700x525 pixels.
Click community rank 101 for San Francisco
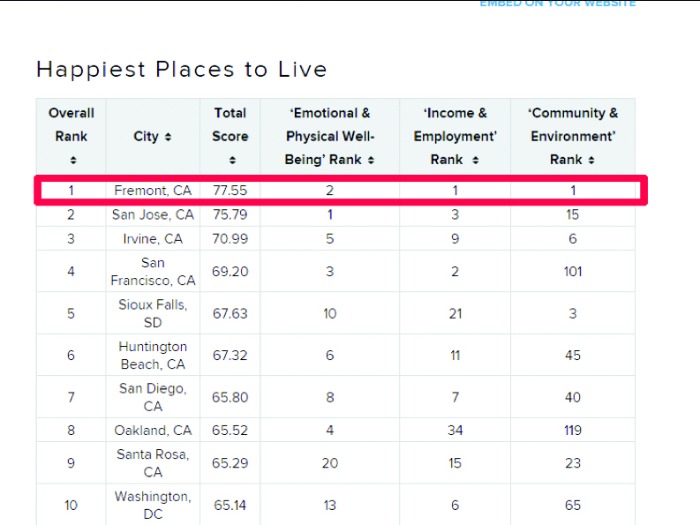(x=573, y=272)
